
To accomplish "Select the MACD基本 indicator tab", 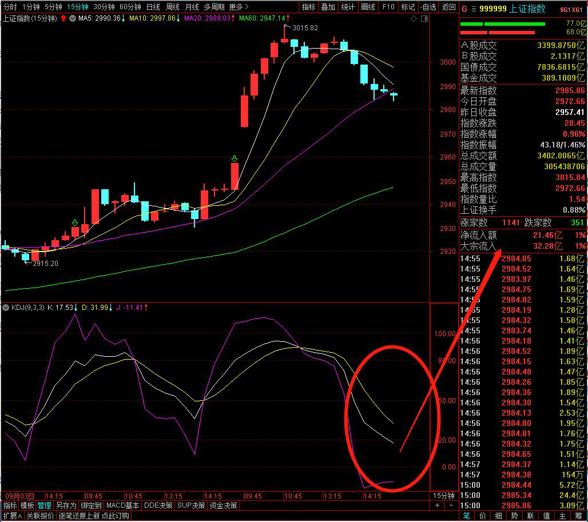I will point(123,505).
